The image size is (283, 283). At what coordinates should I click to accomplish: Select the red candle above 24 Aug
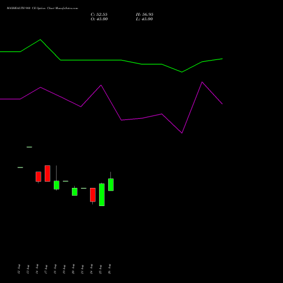(x=93, y=195)
